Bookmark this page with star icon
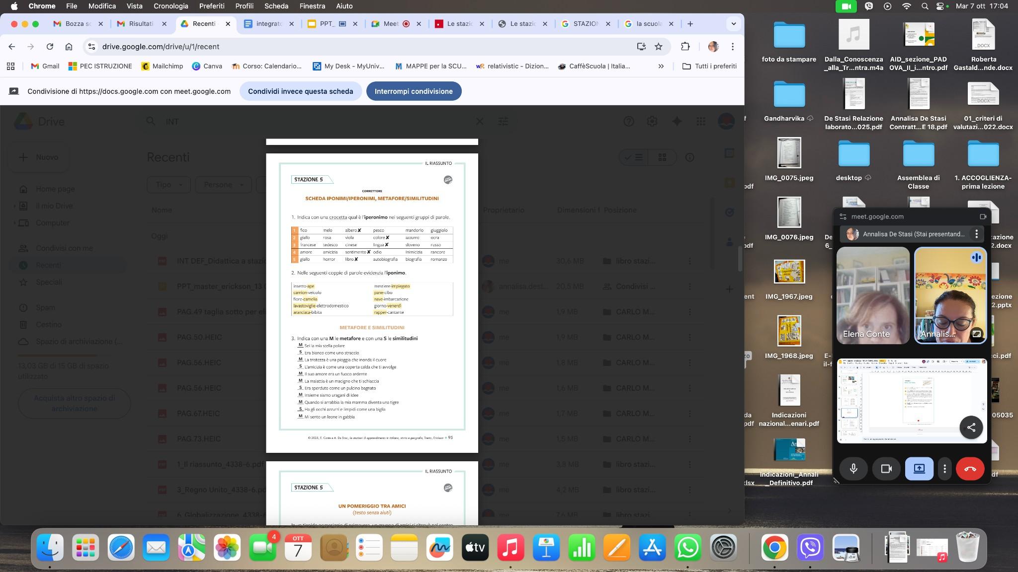 659,47
